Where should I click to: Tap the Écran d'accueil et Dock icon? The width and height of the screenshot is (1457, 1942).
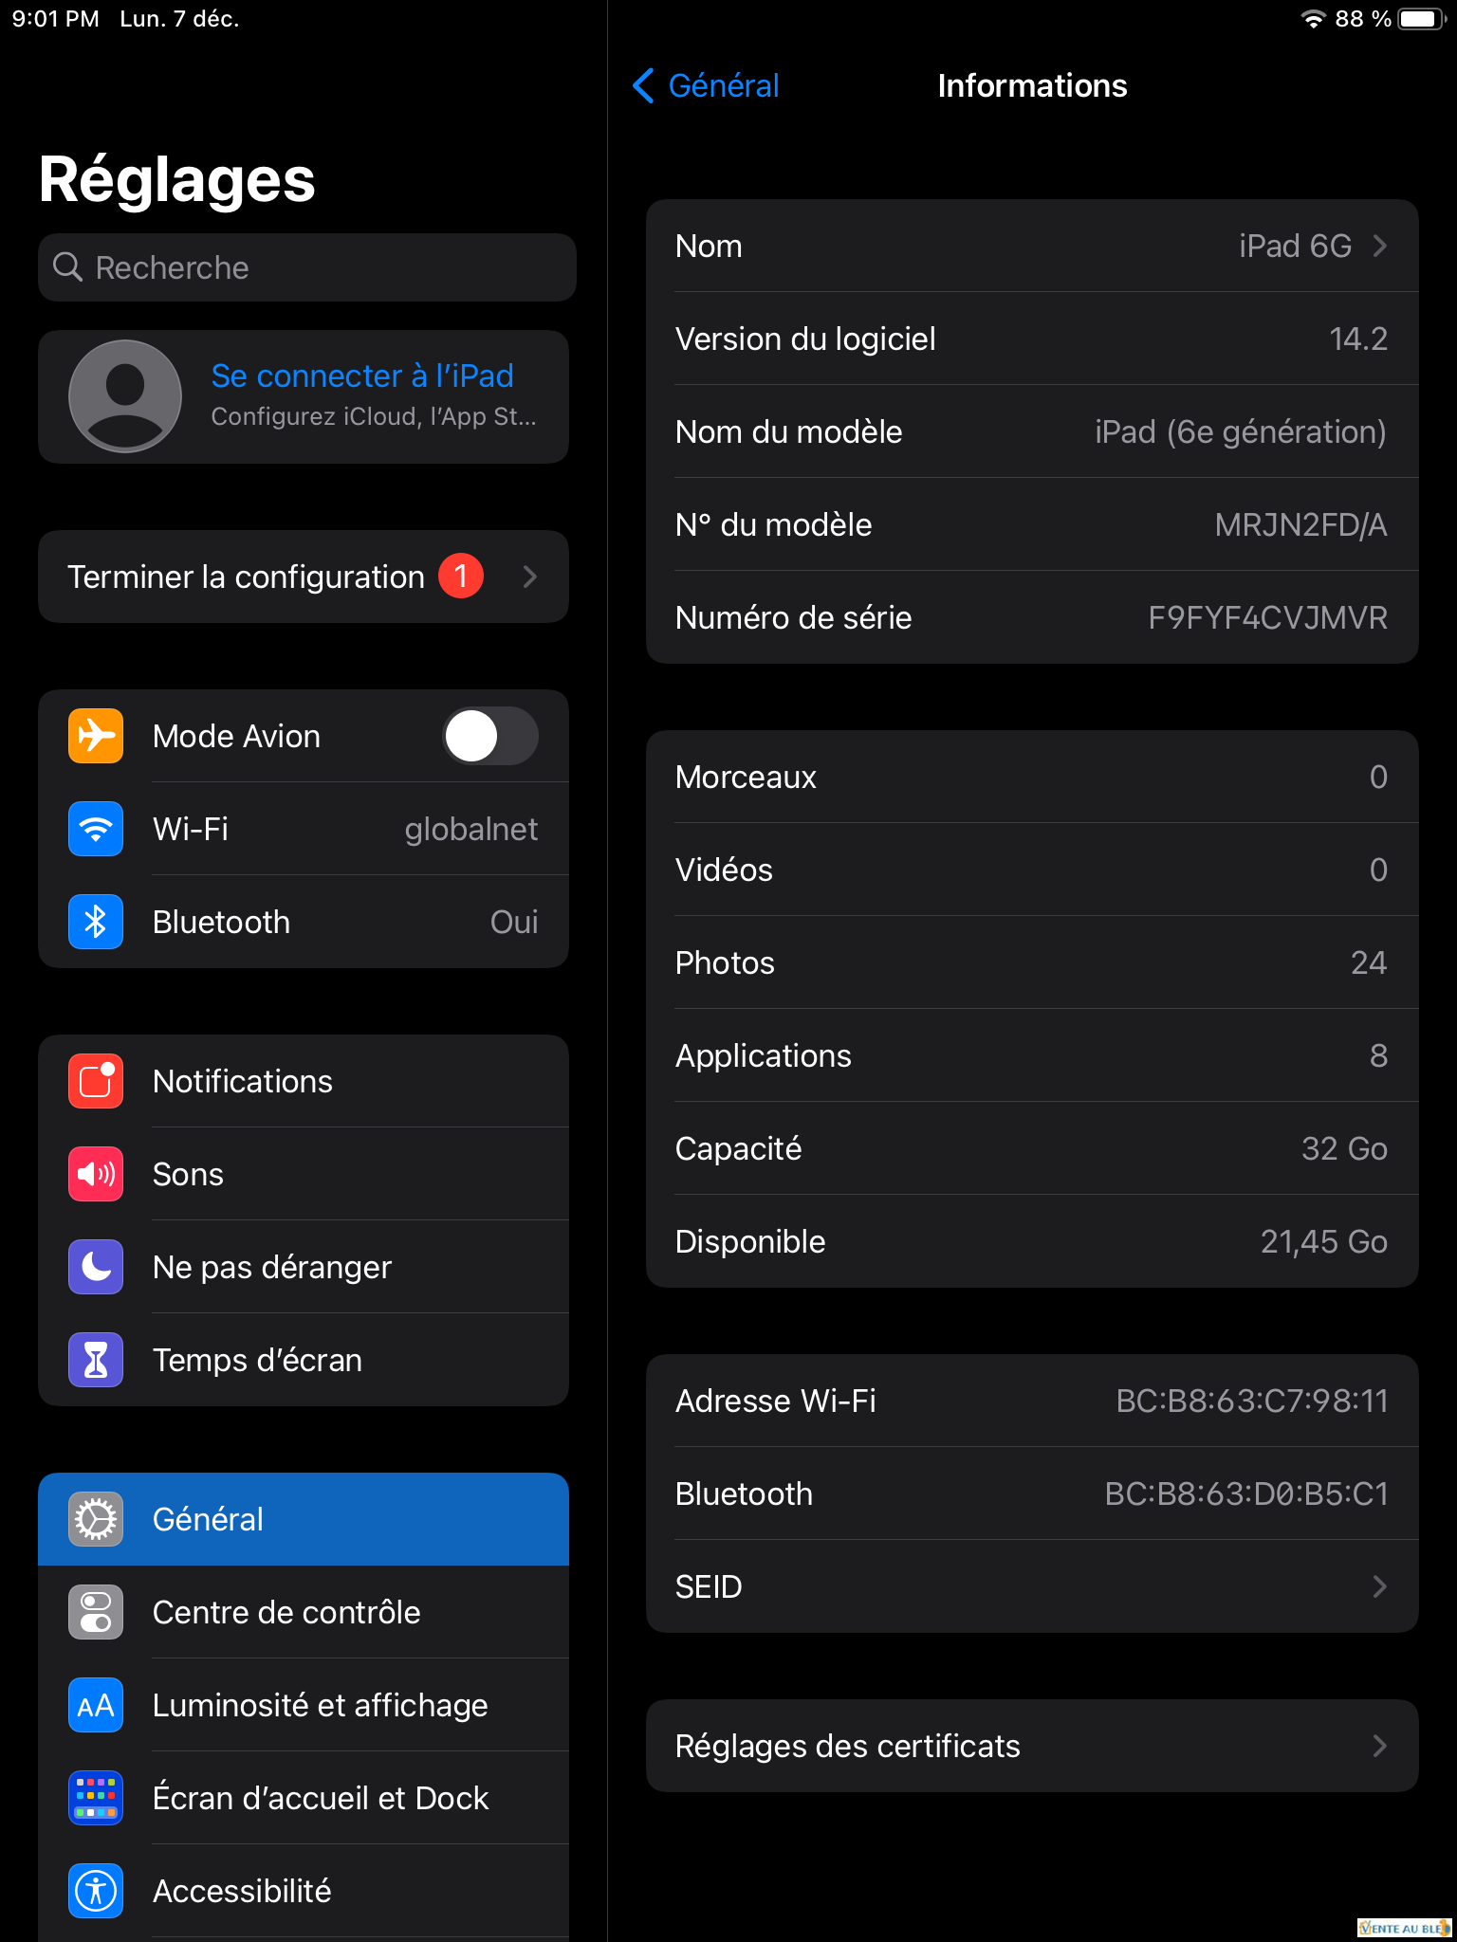[96, 1798]
